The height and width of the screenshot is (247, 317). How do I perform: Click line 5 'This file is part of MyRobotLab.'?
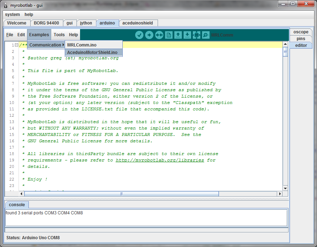click(x=73, y=71)
